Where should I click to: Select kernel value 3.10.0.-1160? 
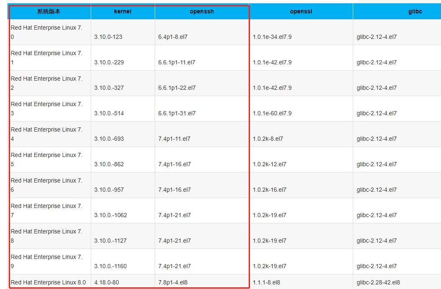click(x=110, y=266)
